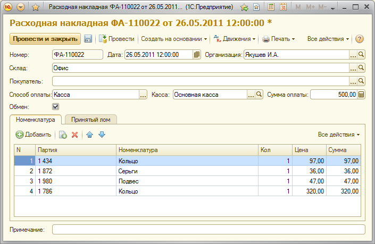Open Создать на основании dropdown

click(174, 39)
